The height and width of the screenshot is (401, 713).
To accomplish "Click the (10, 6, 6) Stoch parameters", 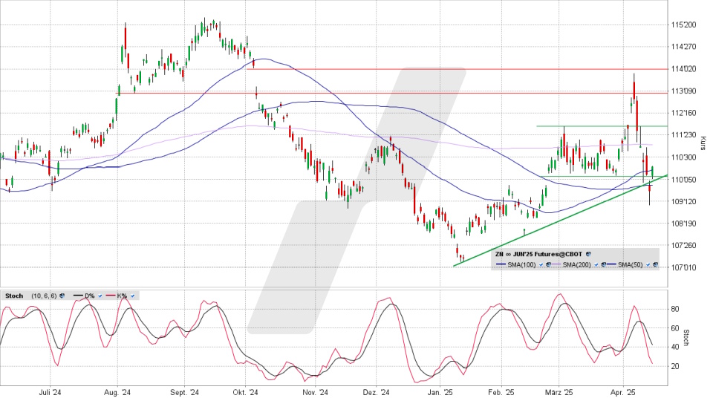I will (x=44, y=296).
